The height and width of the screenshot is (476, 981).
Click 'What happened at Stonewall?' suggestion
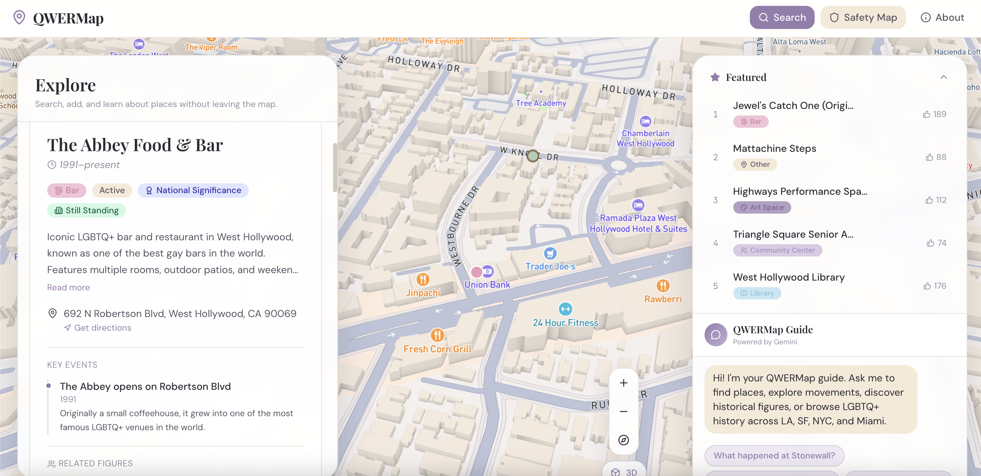[x=774, y=456]
